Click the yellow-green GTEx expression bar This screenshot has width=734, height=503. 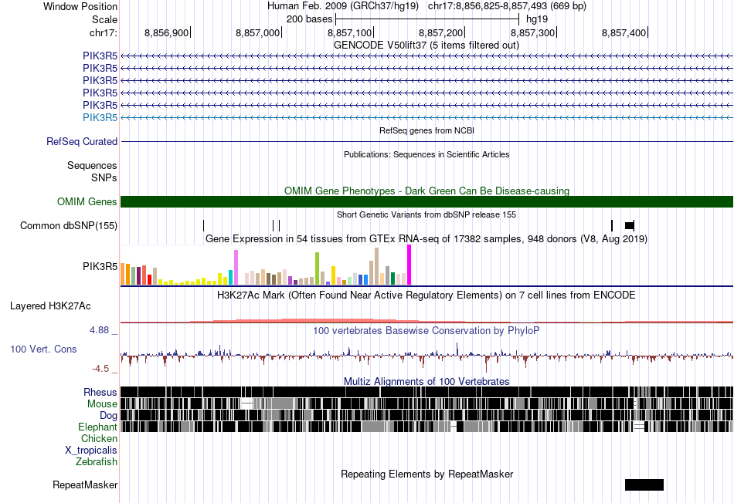(x=317, y=268)
